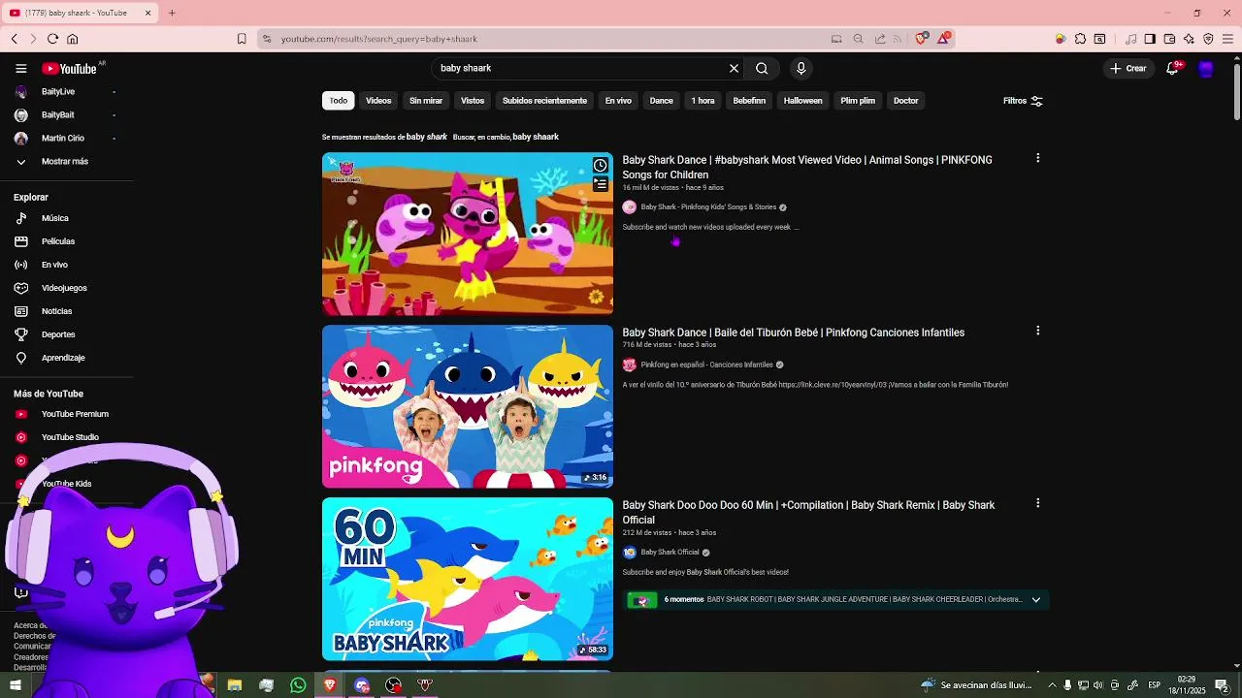Open the YouTube guide hamburger menu

click(21, 69)
